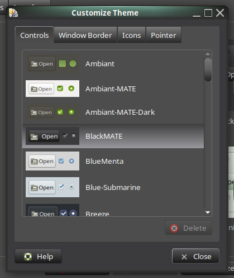Click the theme list scrollbar thumb
The height and width of the screenshot is (278, 234).
(x=208, y=70)
